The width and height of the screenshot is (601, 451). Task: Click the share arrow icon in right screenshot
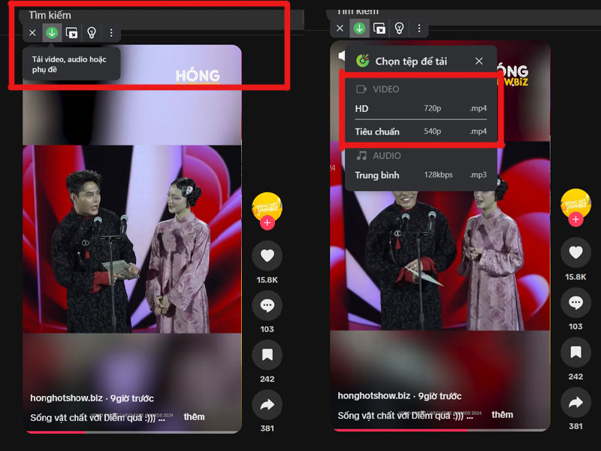575,404
